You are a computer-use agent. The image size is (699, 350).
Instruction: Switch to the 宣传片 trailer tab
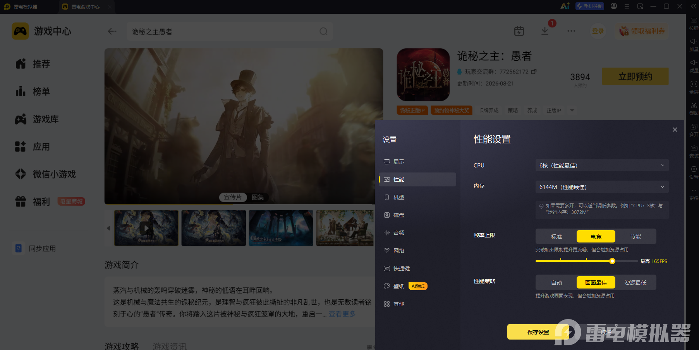click(x=233, y=197)
